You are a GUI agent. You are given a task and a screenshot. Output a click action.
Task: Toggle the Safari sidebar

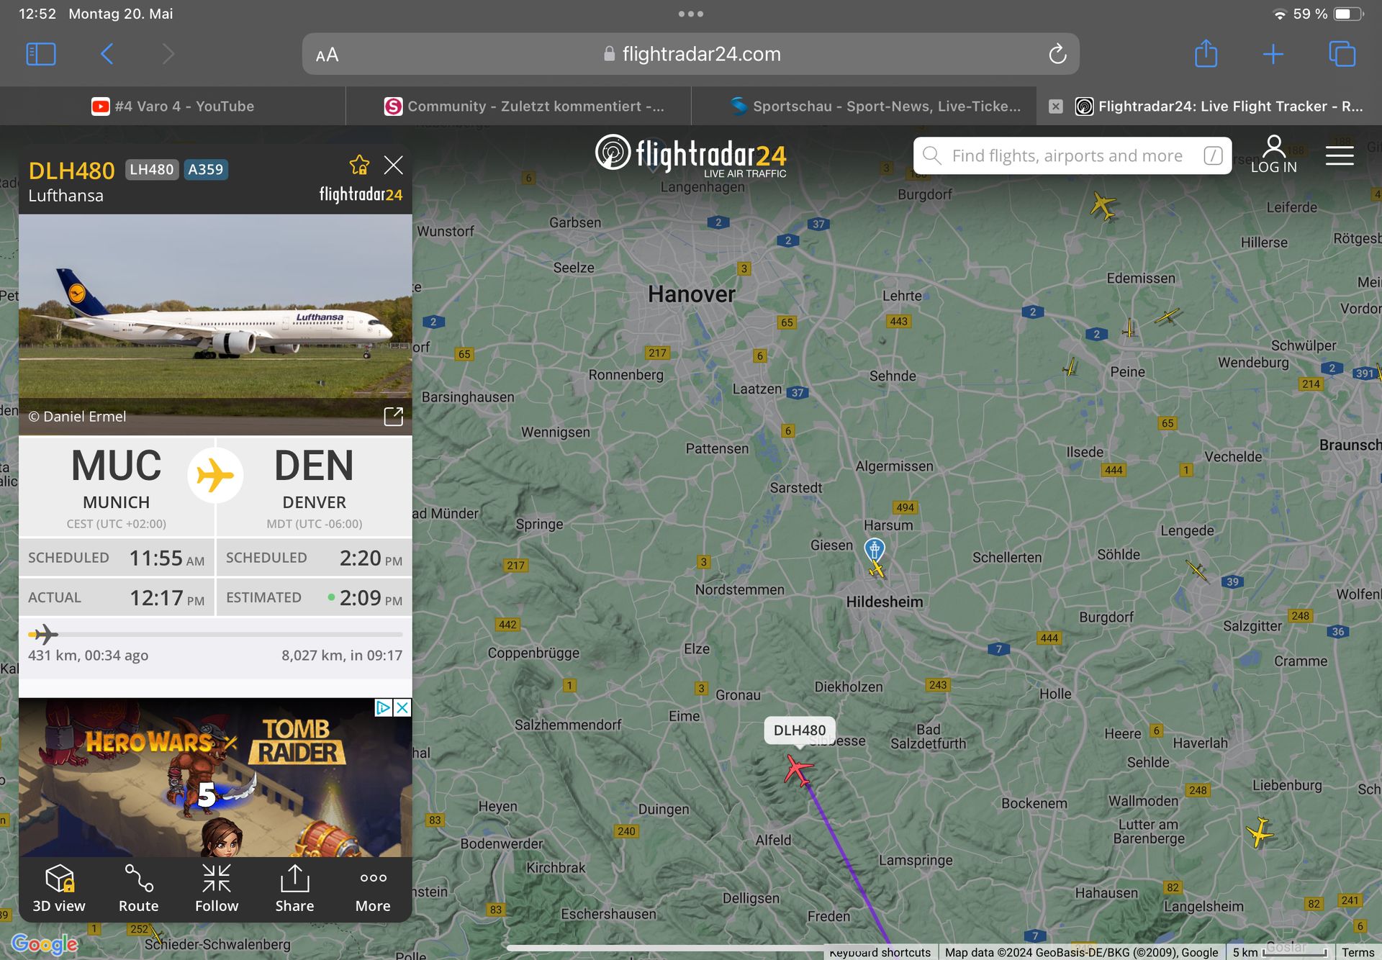pyautogui.click(x=41, y=54)
